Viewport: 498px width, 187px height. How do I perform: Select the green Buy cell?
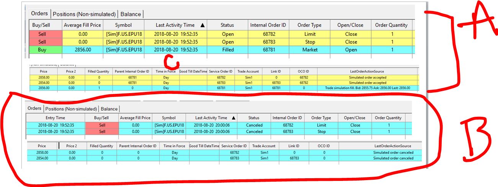pos(42,50)
